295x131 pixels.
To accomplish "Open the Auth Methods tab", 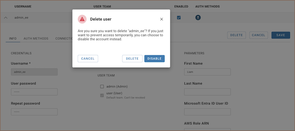I will pos(36,38).
